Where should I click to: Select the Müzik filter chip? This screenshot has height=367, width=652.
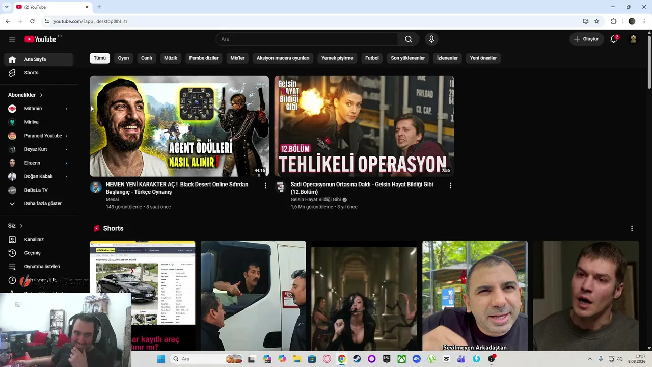[171, 58]
